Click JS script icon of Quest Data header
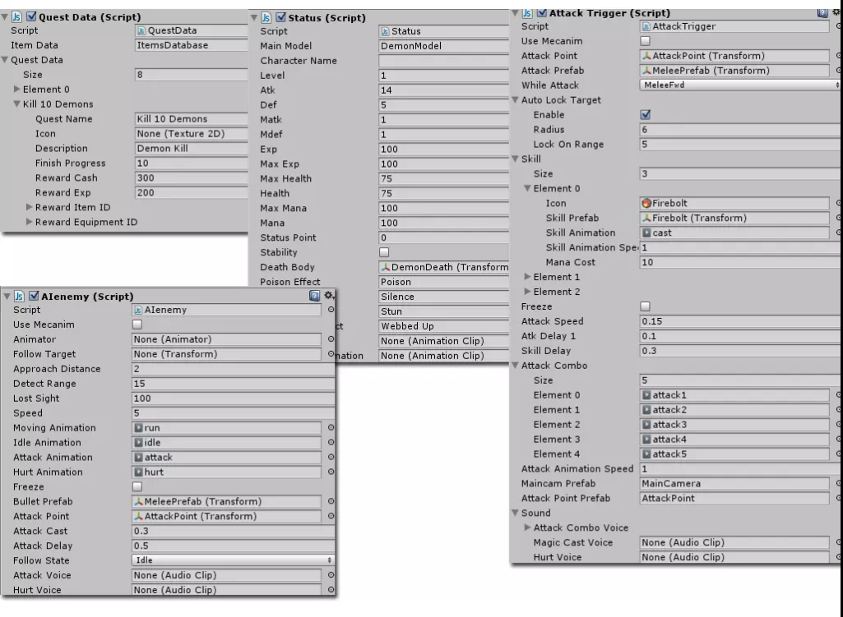The width and height of the screenshot is (843, 617). click(x=16, y=16)
